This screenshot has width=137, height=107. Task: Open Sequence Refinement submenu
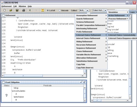tap(91, 48)
